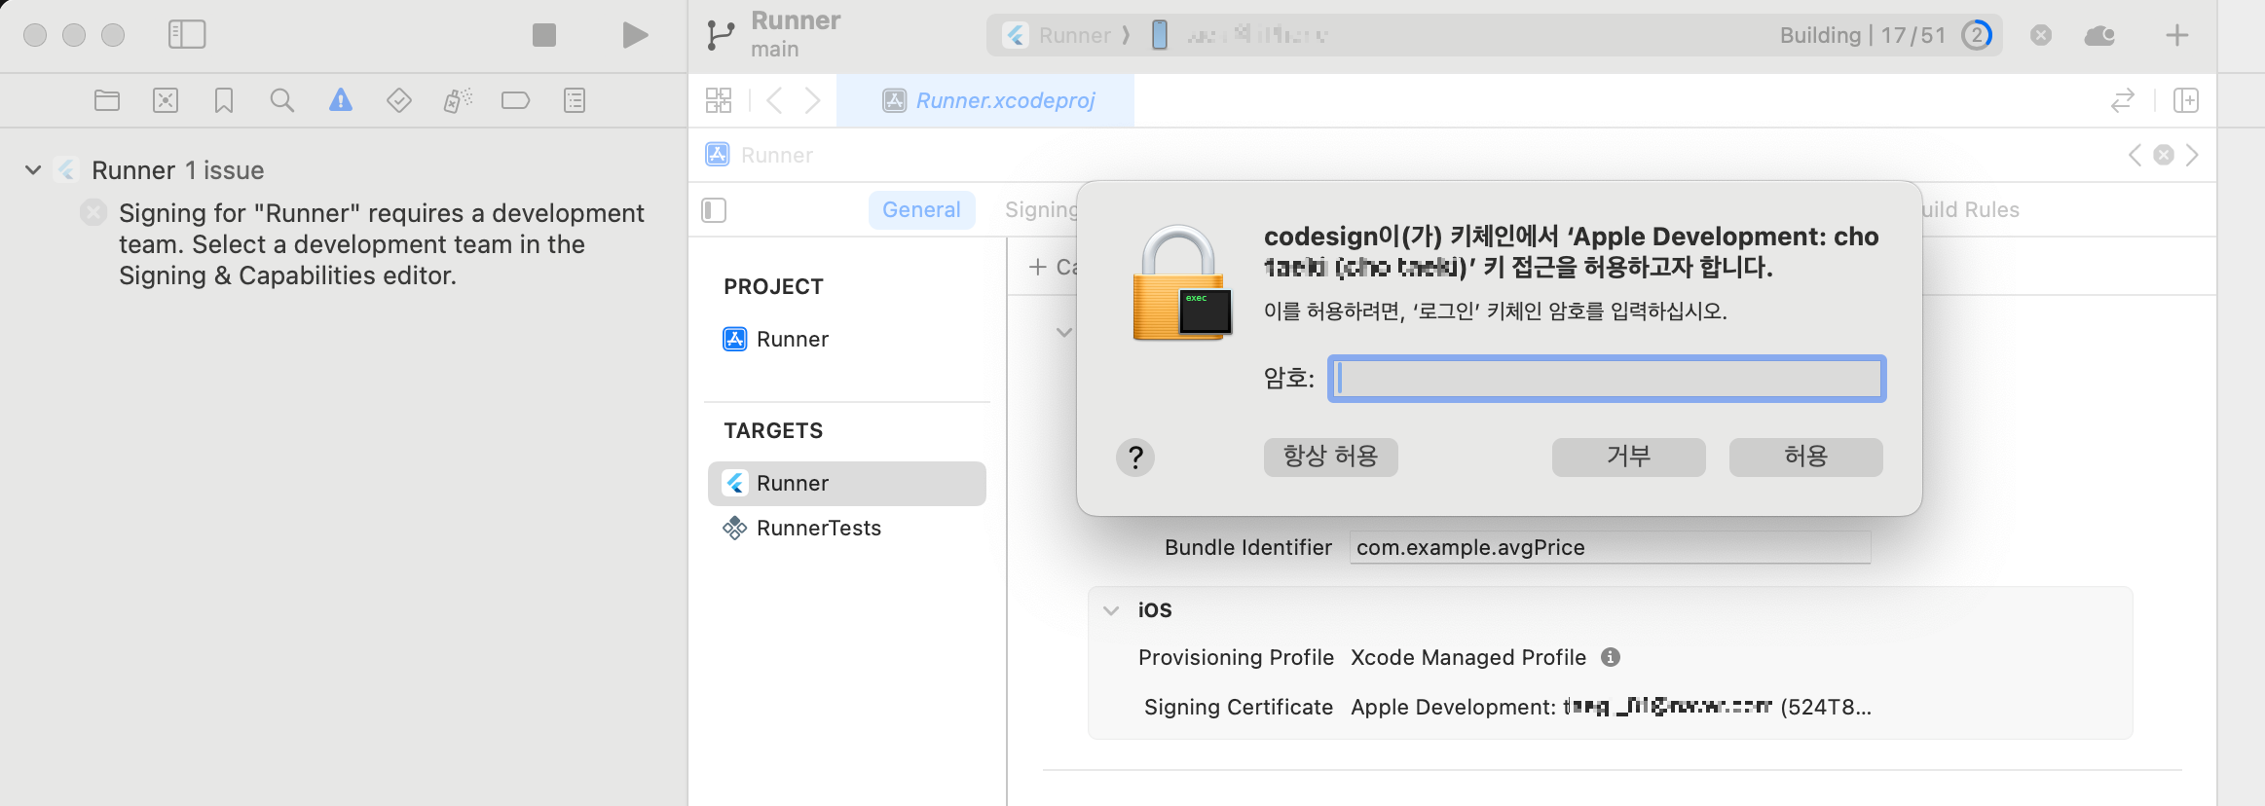Switch to the Signing & Capabilities tab
The width and height of the screenshot is (2265, 806).
1041,209
